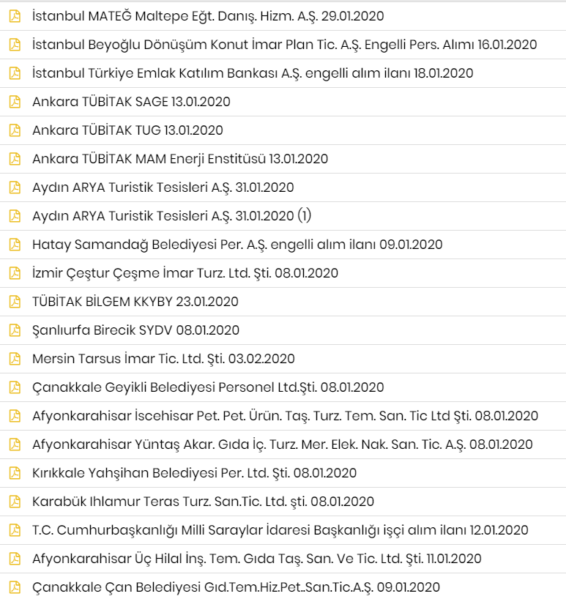566x599 pixels.
Task: Click PDF icon for TÜBİTAK BİLGEM KKYBY
Action: click(x=15, y=302)
